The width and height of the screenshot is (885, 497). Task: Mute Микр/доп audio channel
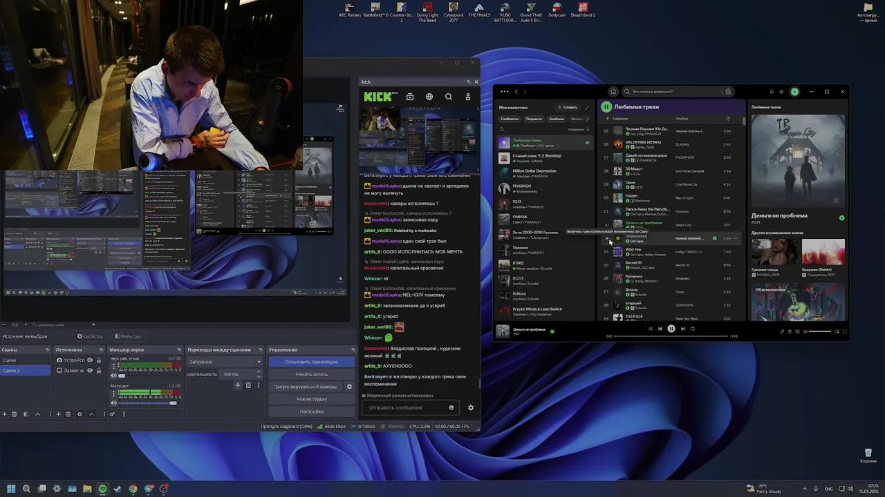(x=113, y=402)
